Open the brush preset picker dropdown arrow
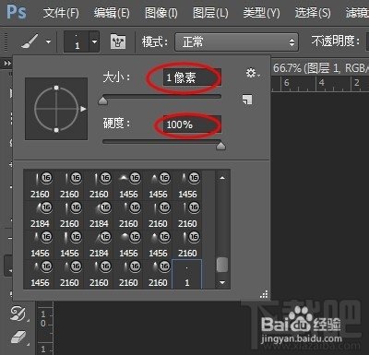 click(x=94, y=41)
